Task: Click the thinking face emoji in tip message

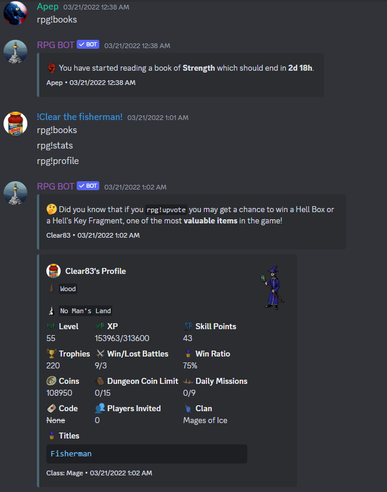Action: (52, 209)
